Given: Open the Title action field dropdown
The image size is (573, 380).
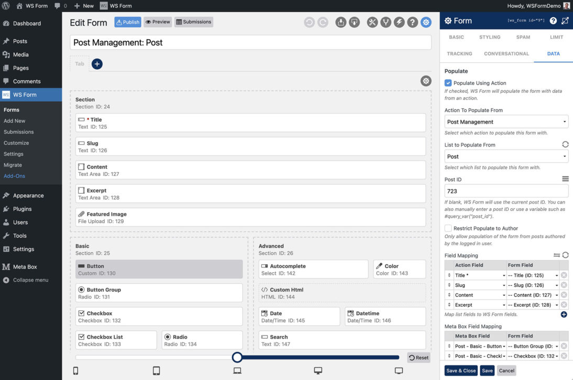Looking at the screenshot, I should (480, 275).
